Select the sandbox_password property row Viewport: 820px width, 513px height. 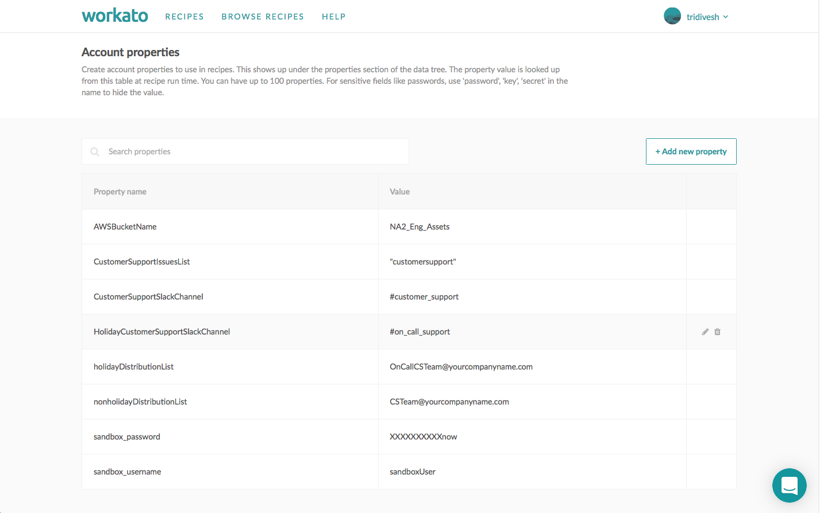pyautogui.click(x=127, y=437)
